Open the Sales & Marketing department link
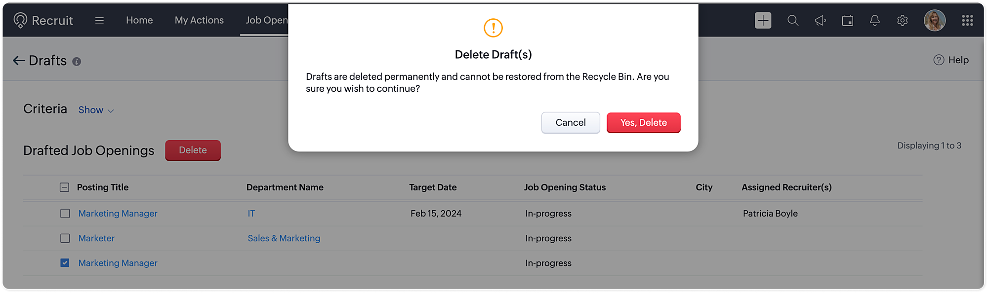This screenshot has height=293, width=988. (284, 238)
